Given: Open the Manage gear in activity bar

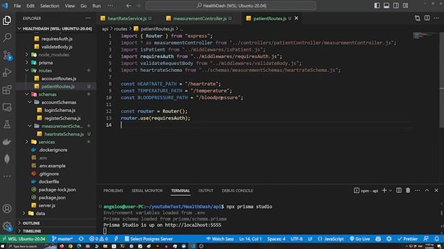Looking at the screenshot, I should point(7,226).
